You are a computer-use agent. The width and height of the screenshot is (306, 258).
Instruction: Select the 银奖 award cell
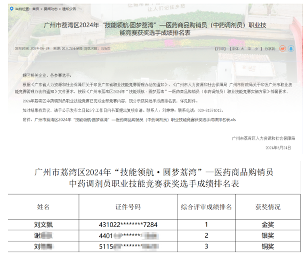coord(268,236)
